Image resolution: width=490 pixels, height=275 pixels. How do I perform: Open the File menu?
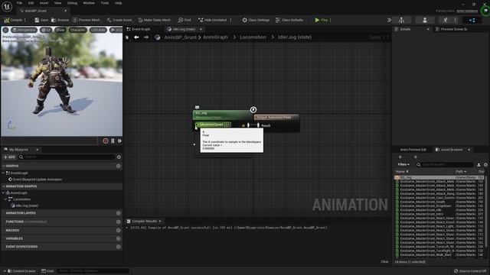click(x=19, y=3)
